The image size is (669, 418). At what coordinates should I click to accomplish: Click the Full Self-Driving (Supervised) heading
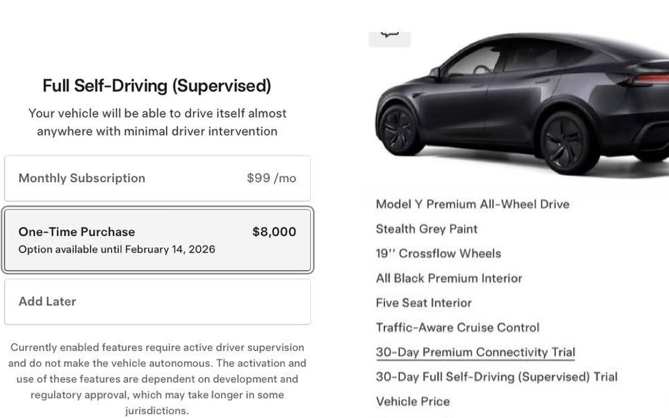(x=157, y=86)
